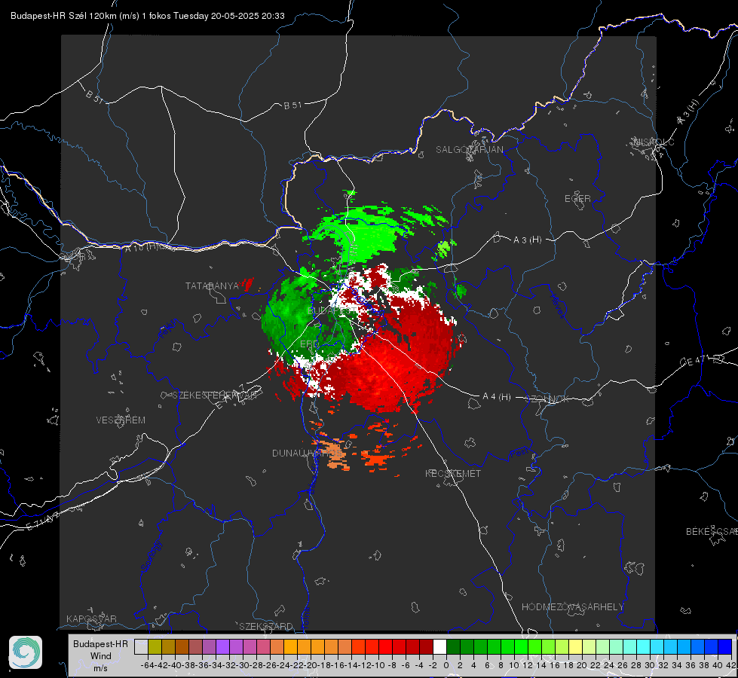Select the SZÉKESFEHÉRVÁR city label
Screen dimensions: 738x678
tap(216, 395)
